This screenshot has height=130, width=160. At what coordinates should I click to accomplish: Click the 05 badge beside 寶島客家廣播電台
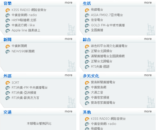pos(87,103)
